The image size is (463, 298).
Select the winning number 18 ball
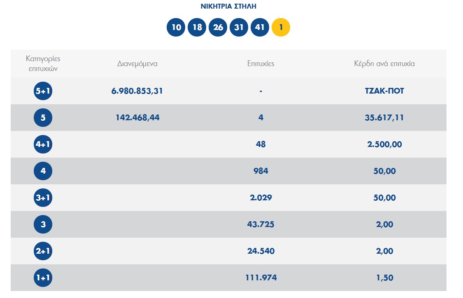[x=197, y=28]
